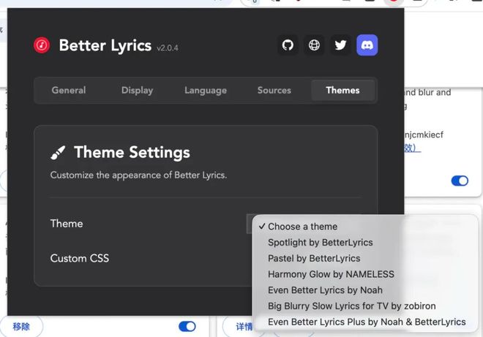Open the GitHub repository icon
This screenshot has height=337, width=483.
point(288,45)
